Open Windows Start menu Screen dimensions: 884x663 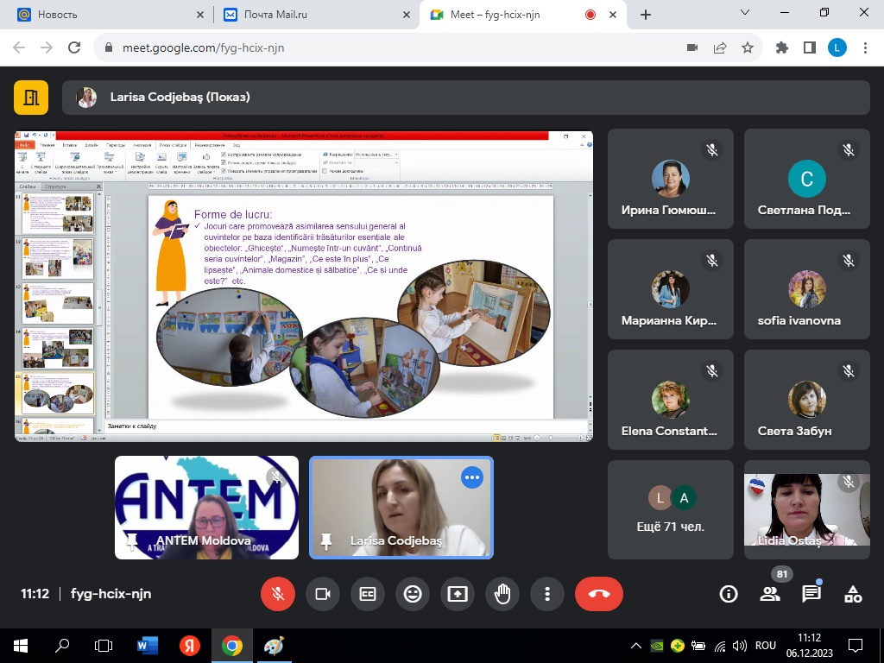(x=21, y=646)
